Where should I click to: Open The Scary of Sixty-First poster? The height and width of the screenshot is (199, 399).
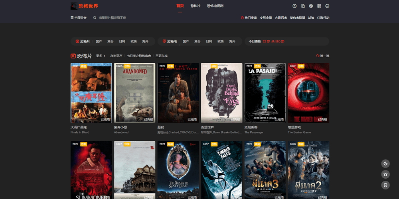coord(178,170)
